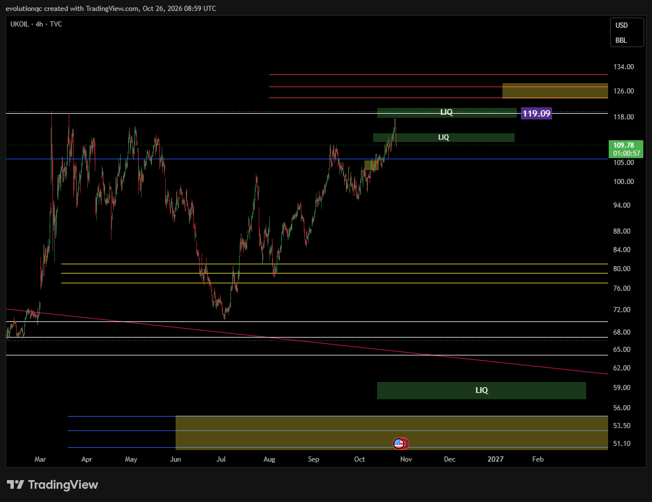The height and width of the screenshot is (502, 652).
Task: Click the USD currency label
Action: coord(621,25)
